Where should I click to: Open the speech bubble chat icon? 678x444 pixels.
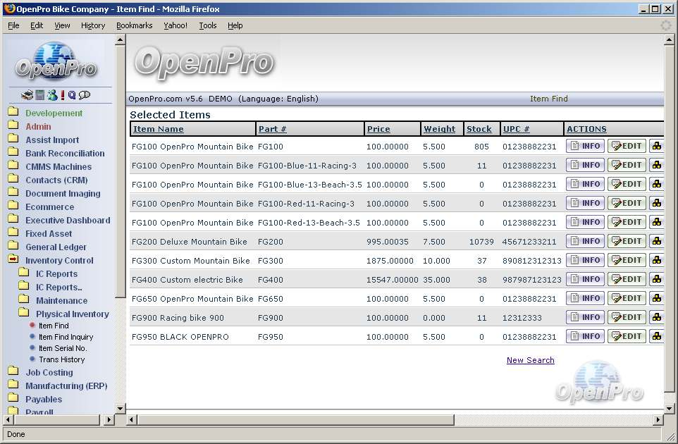click(x=85, y=95)
